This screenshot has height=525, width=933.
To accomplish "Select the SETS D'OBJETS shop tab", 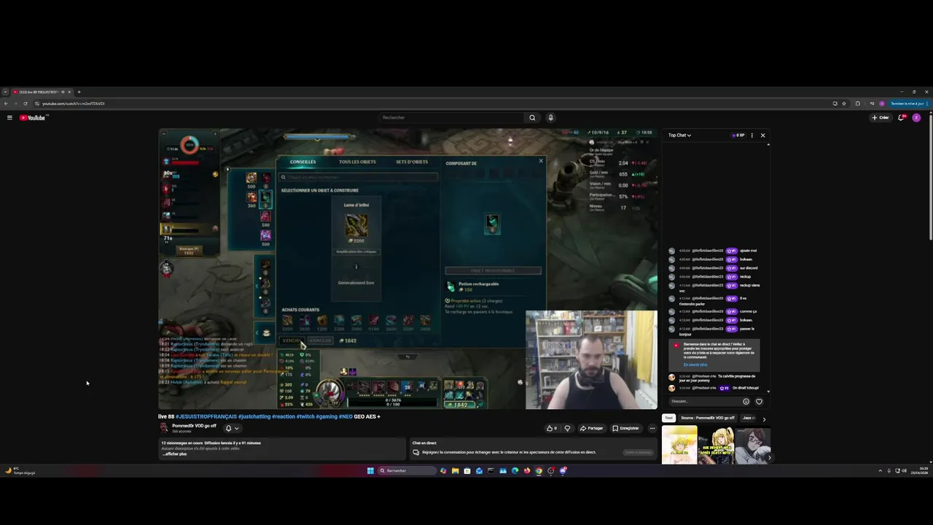I will click(x=412, y=162).
